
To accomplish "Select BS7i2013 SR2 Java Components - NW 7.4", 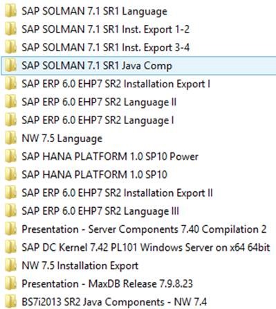I will pyautogui.click(x=114, y=302).
